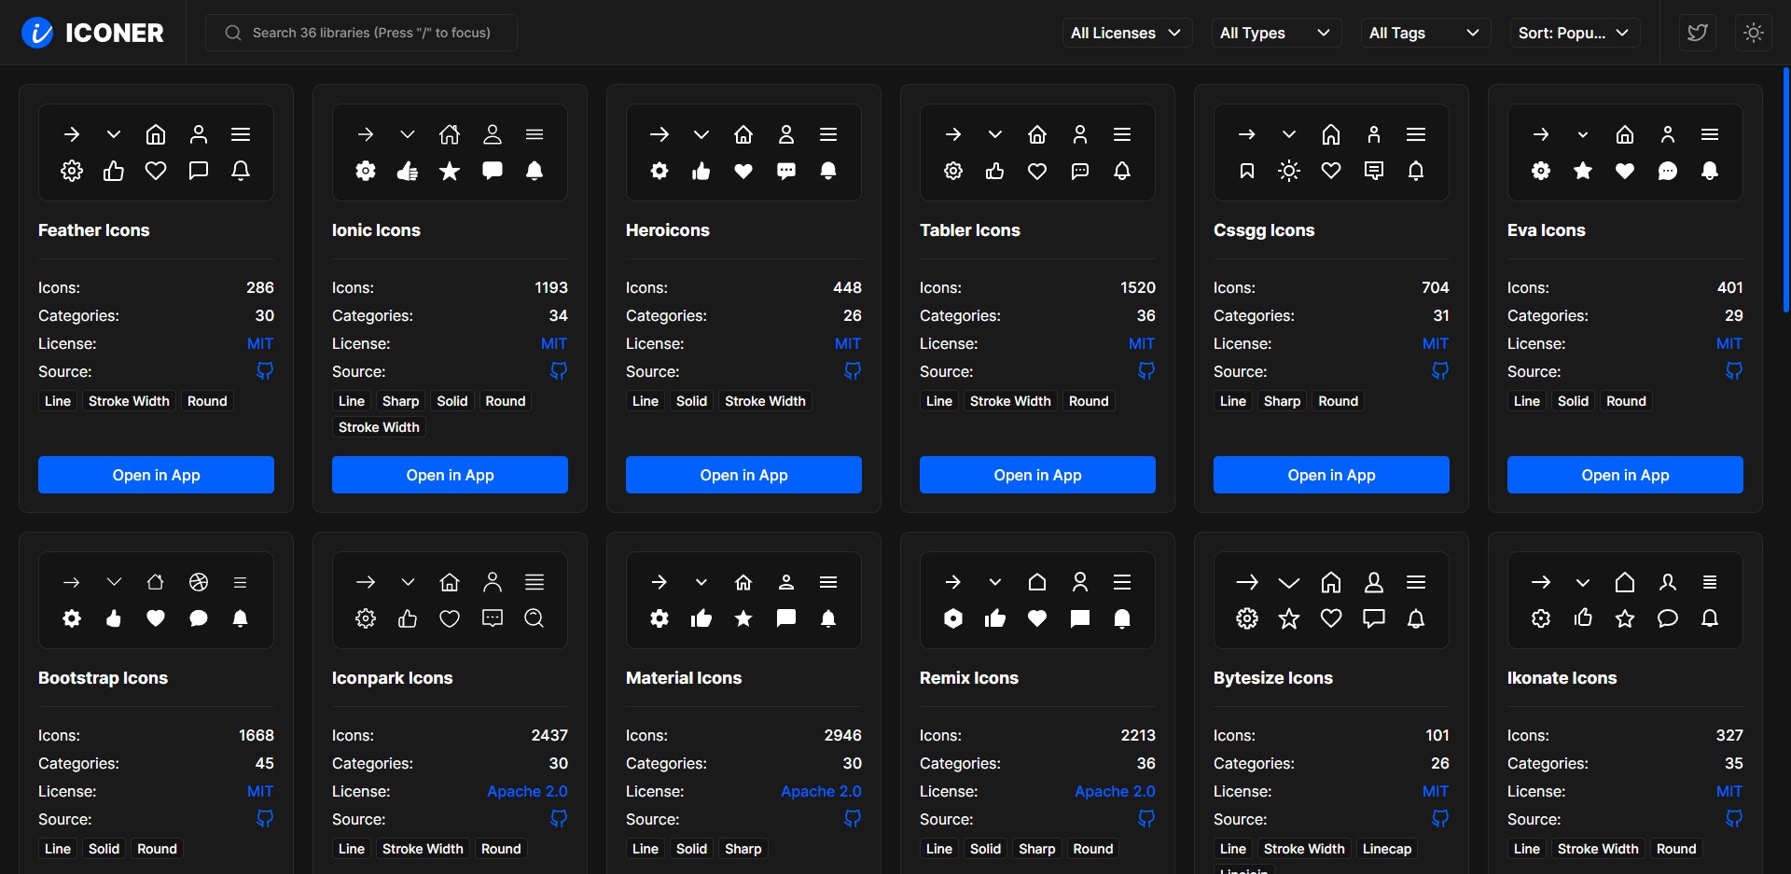This screenshot has height=874, width=1791.
Task: Open Tabler Icons source GitHub icon
Action: [x=1146, y=371]
